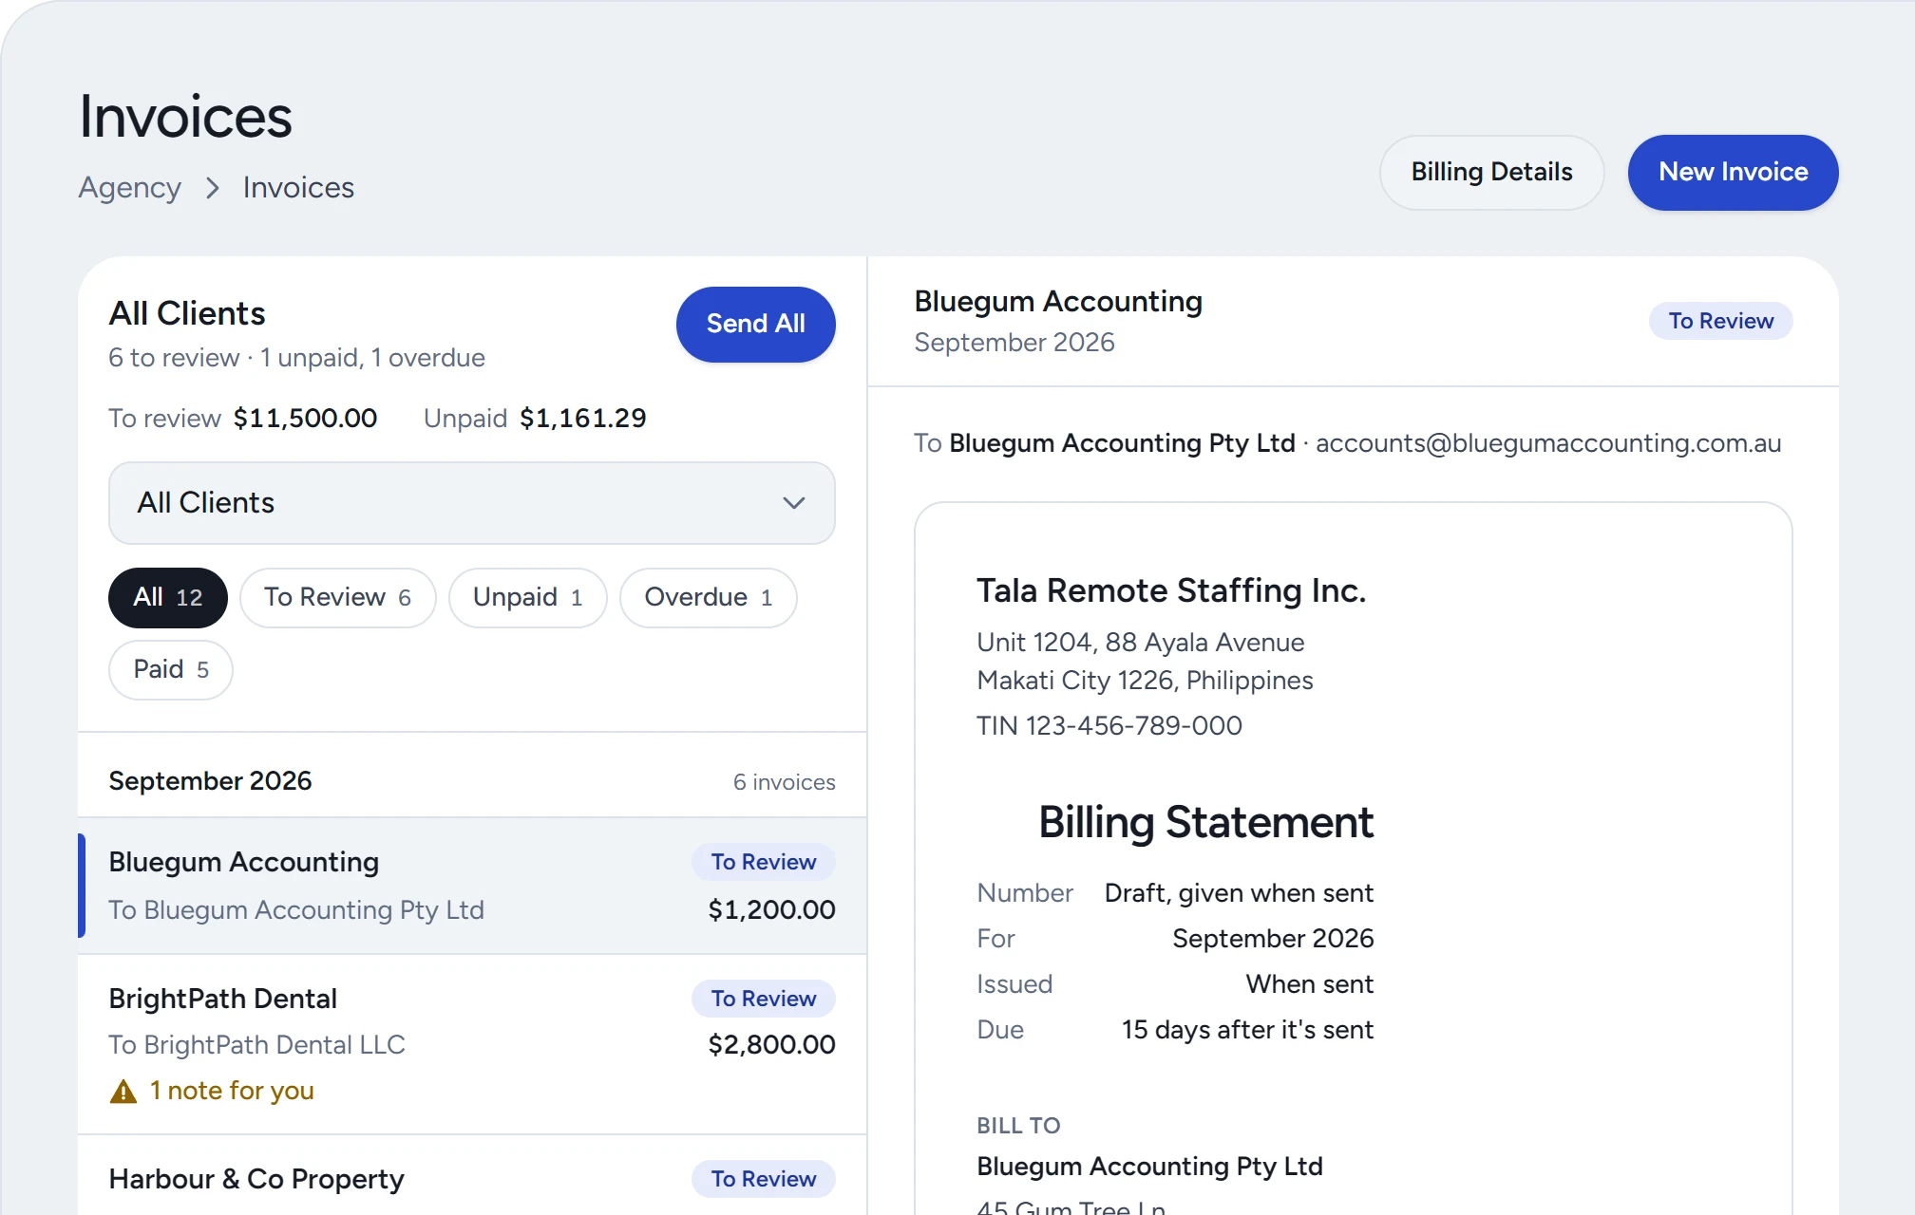Screen dimensions: 1915x1215
Task: Open the All Clients dropdown
Action: pyautogui.click(x=472, y=503)
